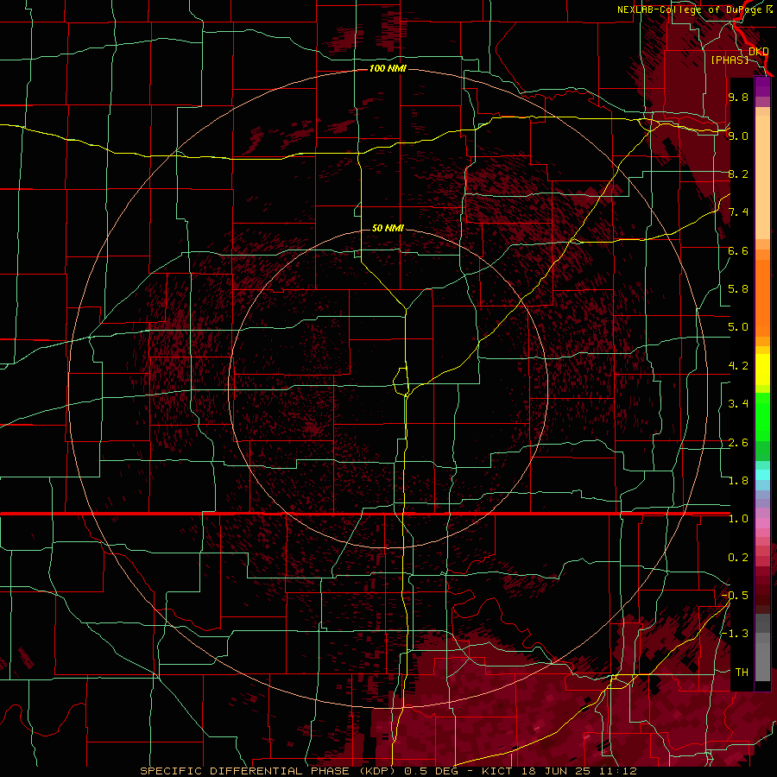777x777 pixels.
Task: Click the 9.8 value on the scale
Action: tap(738, 97)
